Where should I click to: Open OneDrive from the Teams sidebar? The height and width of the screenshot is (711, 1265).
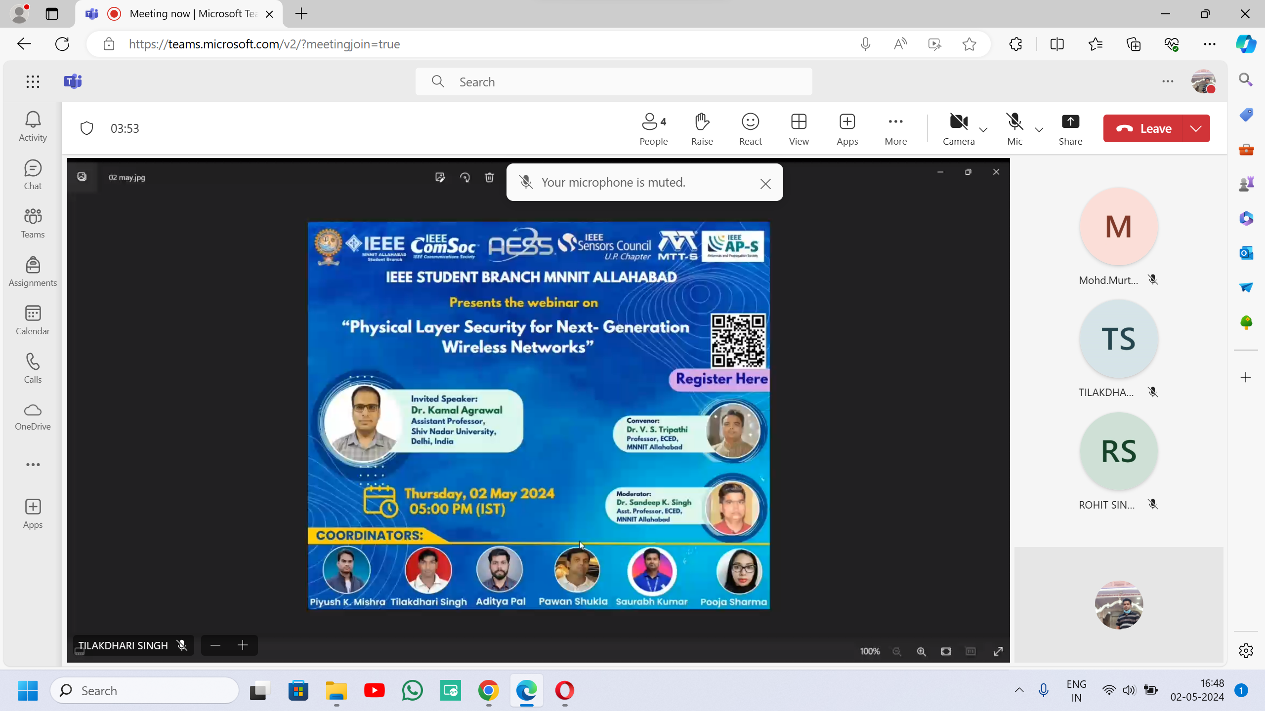point(33,417)
